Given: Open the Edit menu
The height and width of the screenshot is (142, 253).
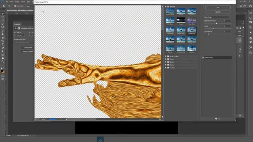Looking at the screenshot, I should [x=12, y=2].
